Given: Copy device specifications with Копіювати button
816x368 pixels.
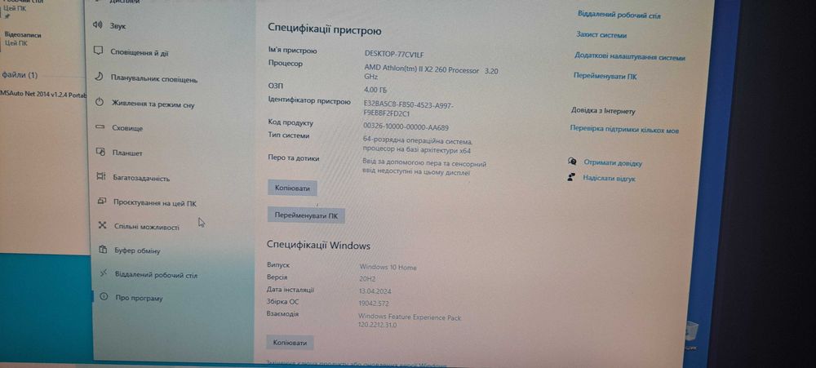Looking at the screenshot, I should 292,188.
